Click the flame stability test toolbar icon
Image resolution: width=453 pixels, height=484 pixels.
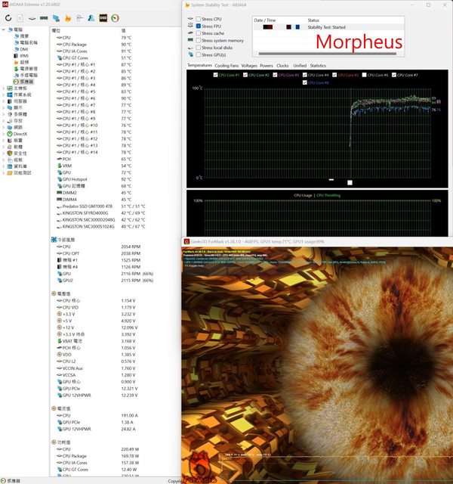click(68, 17)
